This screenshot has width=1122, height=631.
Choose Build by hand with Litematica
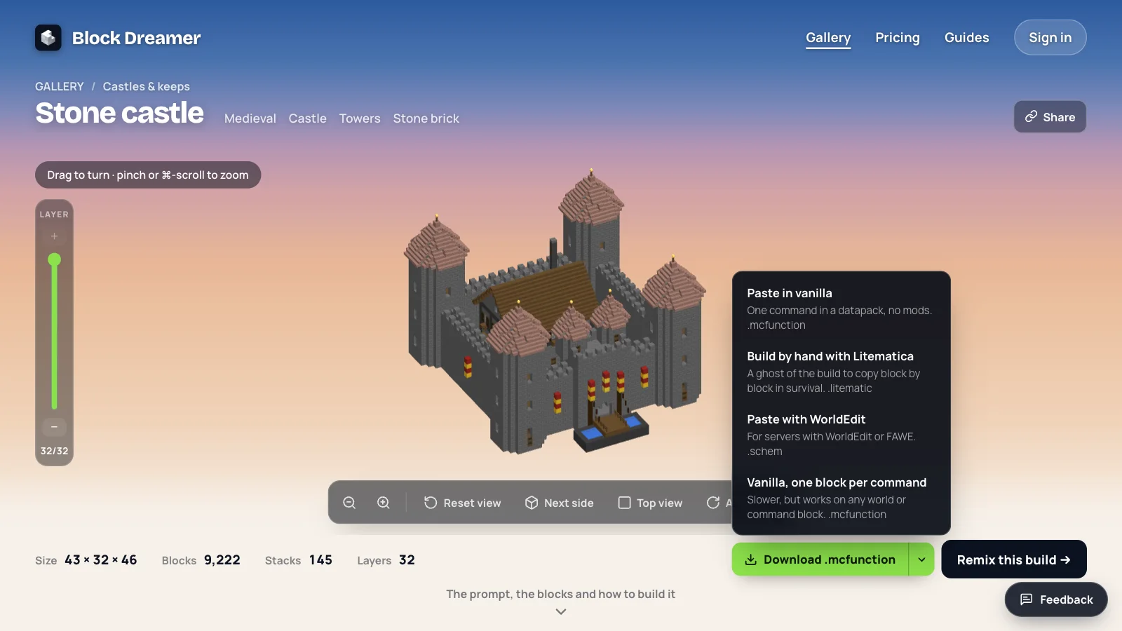click(841, 372)
